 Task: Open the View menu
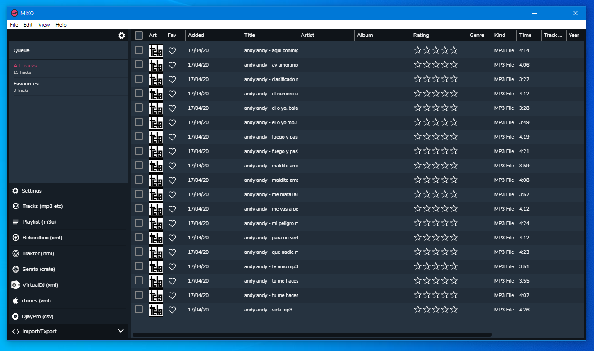pyautogui.click(x=44, y=25)
